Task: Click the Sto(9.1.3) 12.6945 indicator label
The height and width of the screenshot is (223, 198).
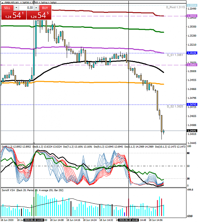Action: click(108, 147)
